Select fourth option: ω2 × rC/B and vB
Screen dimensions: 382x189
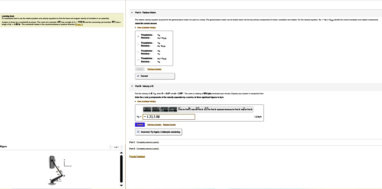click(x=138, y=60)
